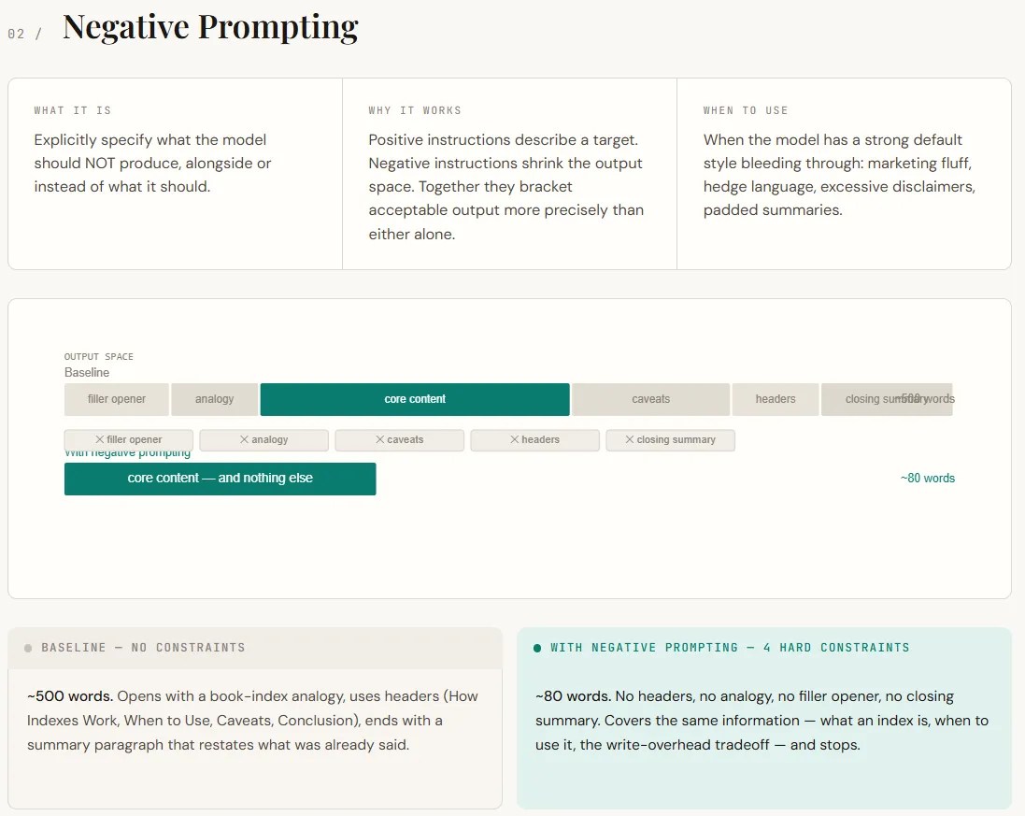Click the green negative prompting status dot
Viewport: 1025px width, 816px height.
[x=537, y=648]
